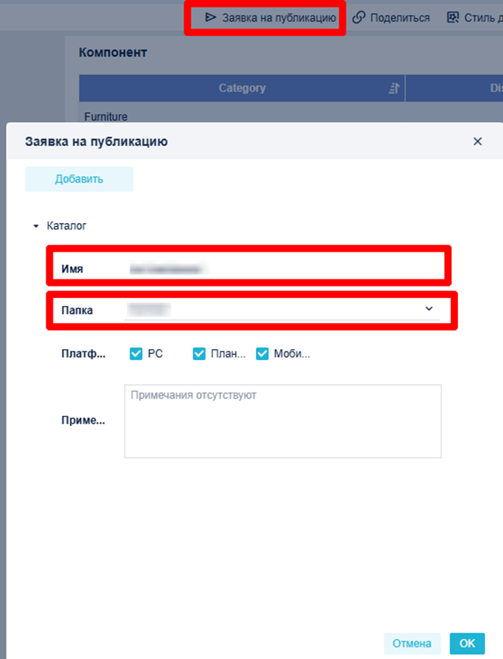Click the Category column header
This screenshot has height=659, width=503.
click(242, 88)
